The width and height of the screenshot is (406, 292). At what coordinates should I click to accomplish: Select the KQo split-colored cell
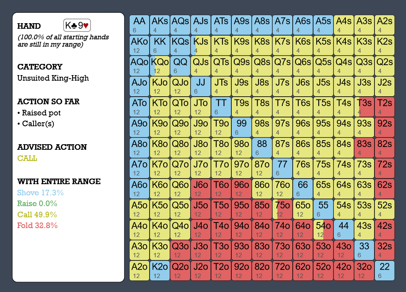click(160, 66)
